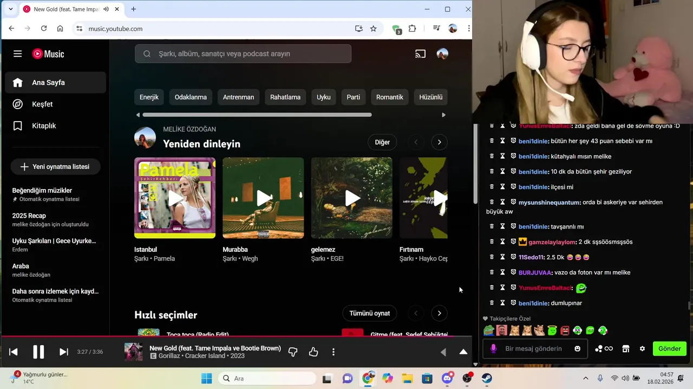
Task: Open Keşfet in sidebar
Action: tap(56, 104)
